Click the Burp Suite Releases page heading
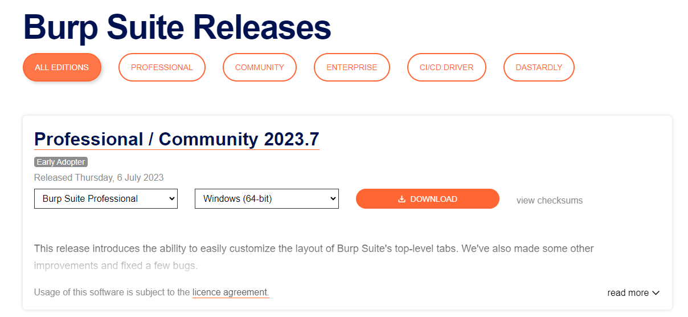 point(177,26)
